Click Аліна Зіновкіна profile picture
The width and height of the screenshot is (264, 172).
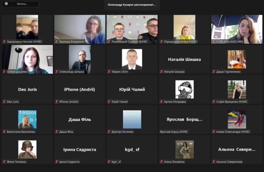point(184,149)
